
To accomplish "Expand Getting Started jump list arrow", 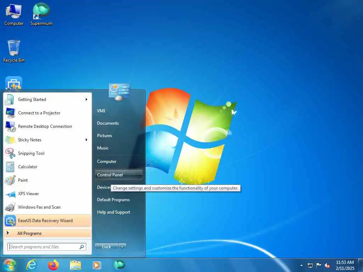I will 86,100.
